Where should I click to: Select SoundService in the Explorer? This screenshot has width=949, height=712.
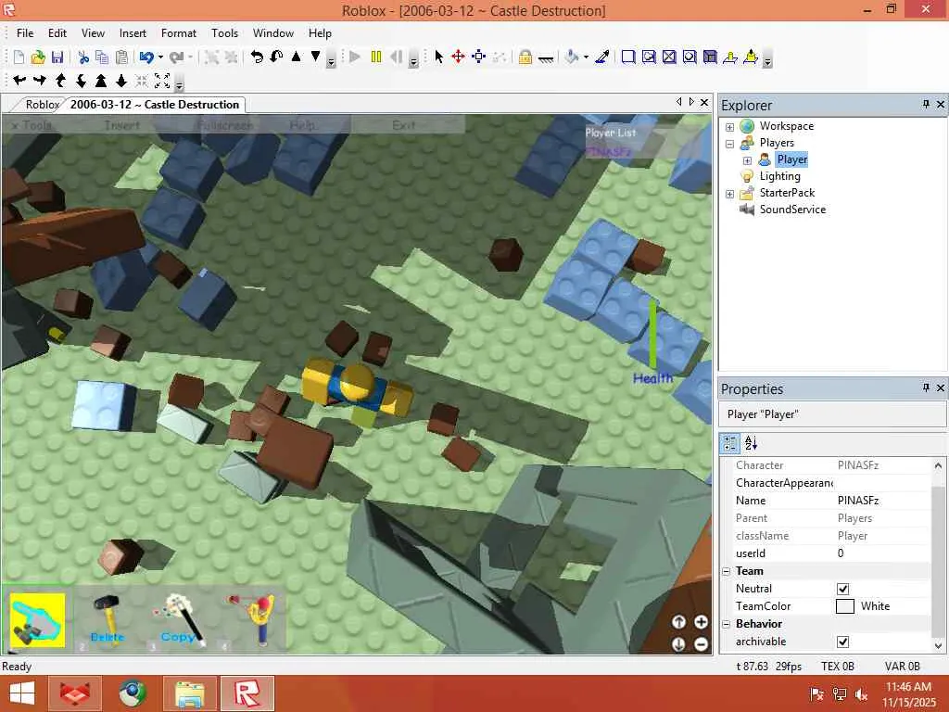pos(792,210)
